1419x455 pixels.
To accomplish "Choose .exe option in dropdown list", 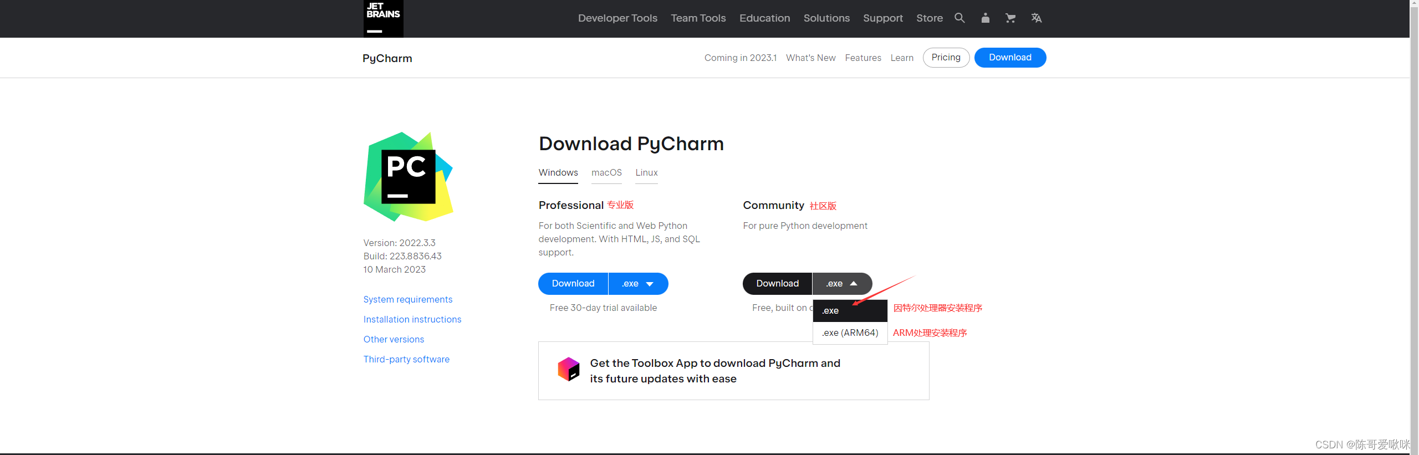I will click(x=850, y=311).
